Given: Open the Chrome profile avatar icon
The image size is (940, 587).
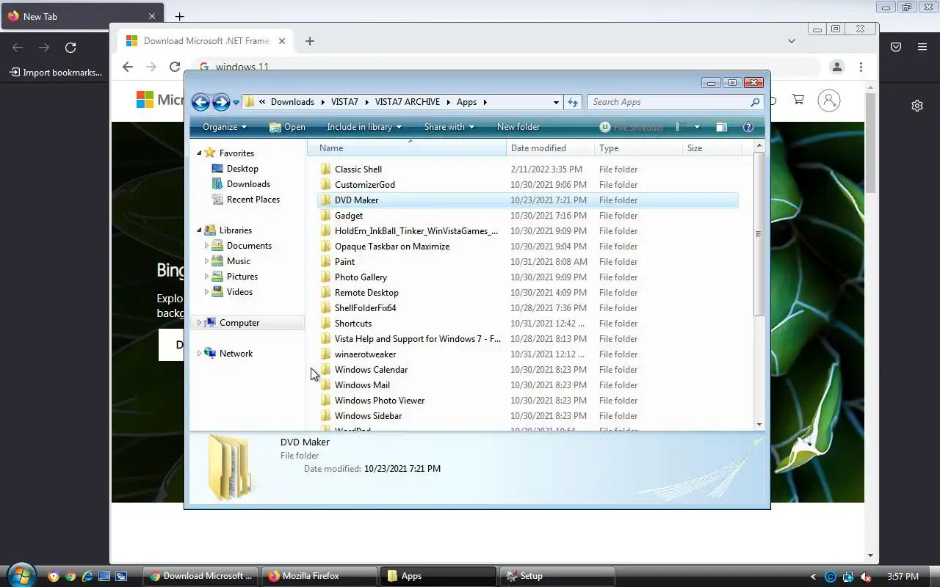Looking at the screenshot, I should [836, 67].
